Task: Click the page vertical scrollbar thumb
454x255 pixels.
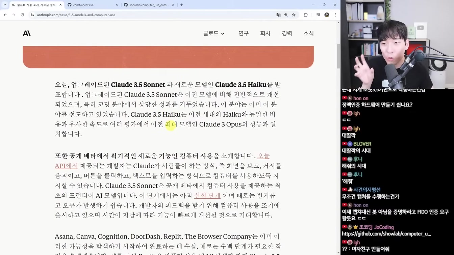Action: [338, 56]
